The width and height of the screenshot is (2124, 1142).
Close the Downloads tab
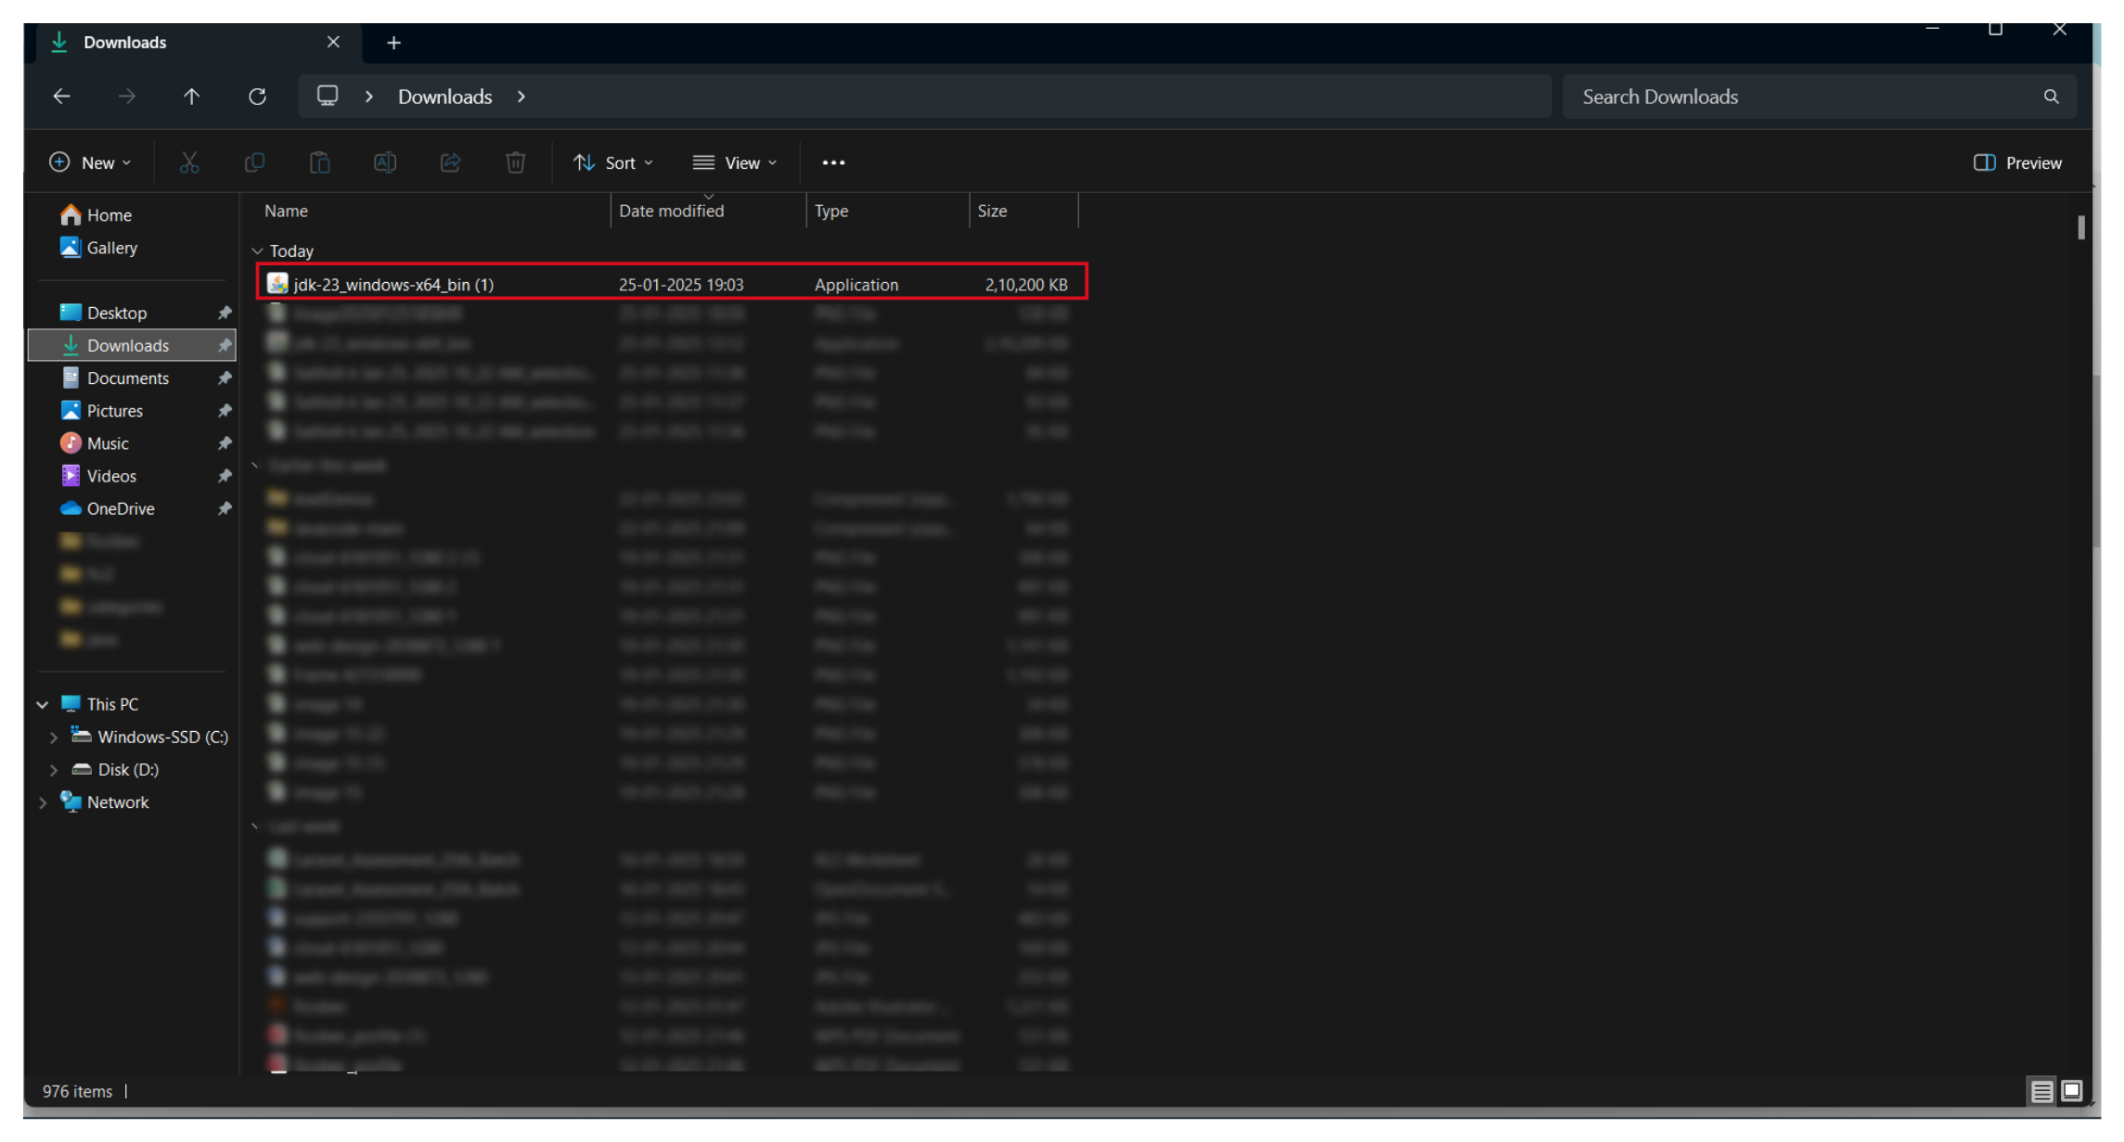click(x=333, y=43)
